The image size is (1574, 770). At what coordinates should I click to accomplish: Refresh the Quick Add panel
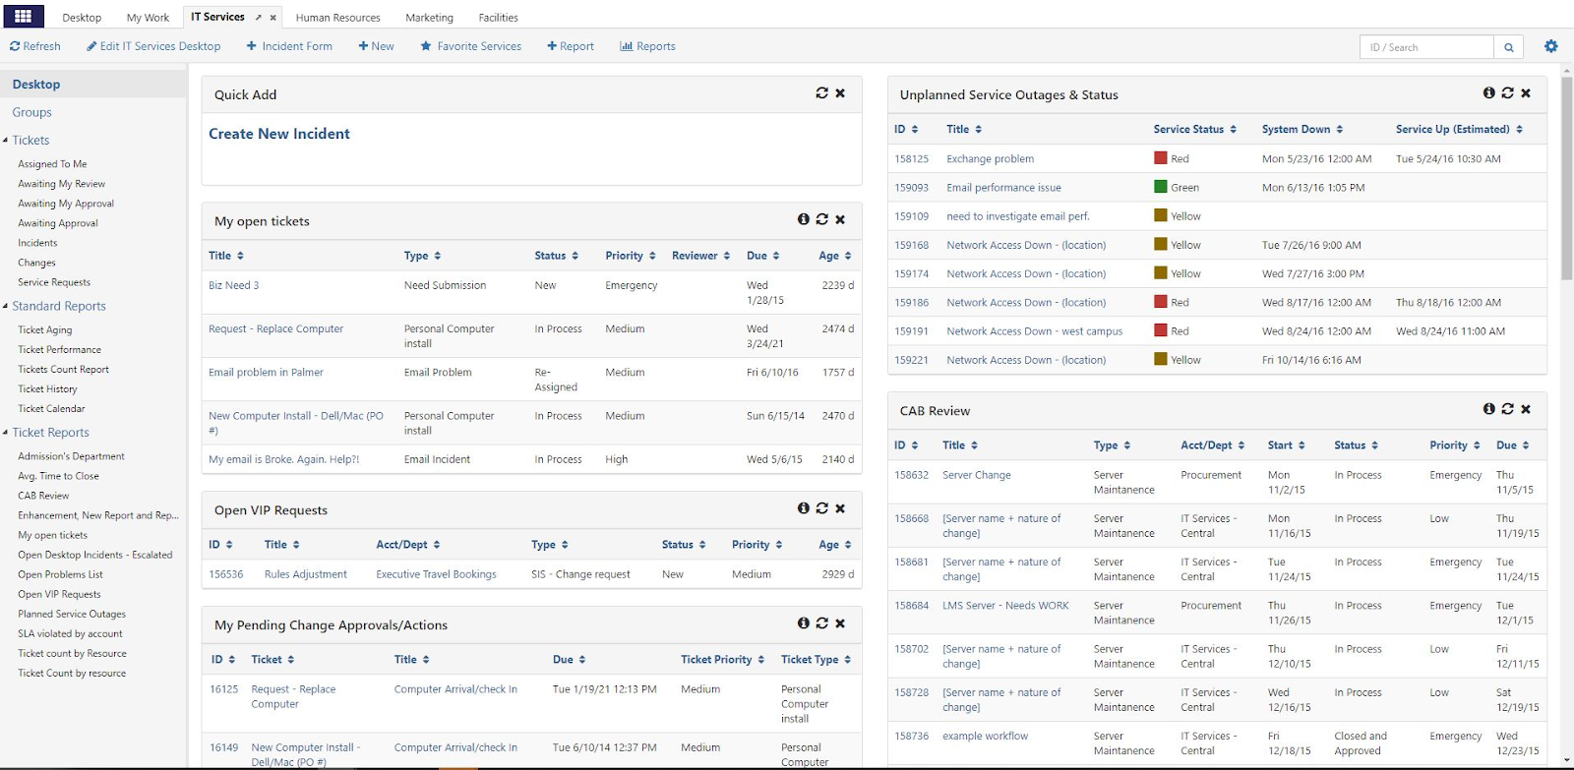[x=822, y=93]
